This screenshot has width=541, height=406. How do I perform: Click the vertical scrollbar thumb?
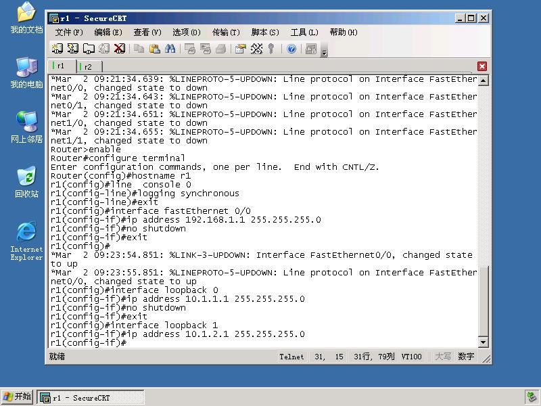tap(484, 301)
